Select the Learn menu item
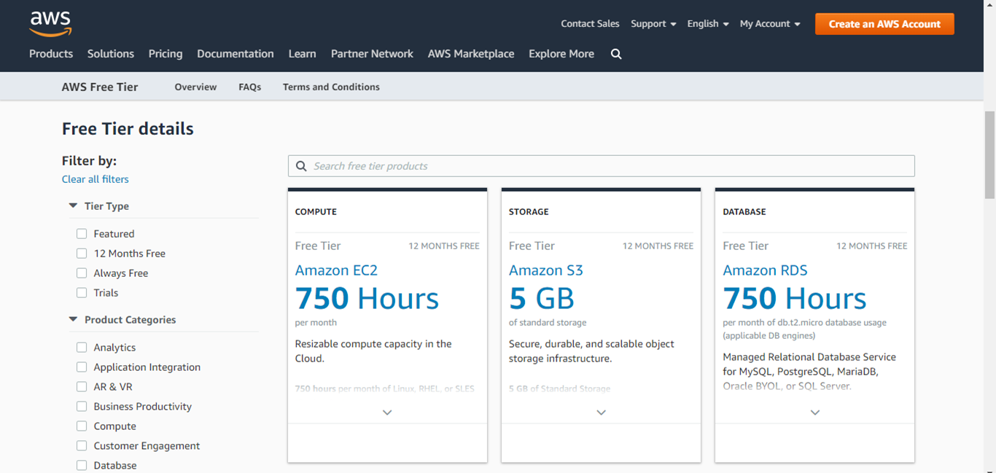This screenshot has width=996, height=473. tap(303, 54)
